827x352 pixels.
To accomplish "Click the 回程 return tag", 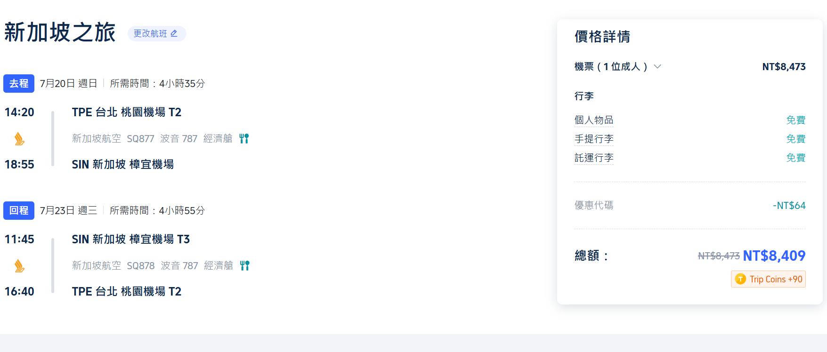I will (19, 210).
